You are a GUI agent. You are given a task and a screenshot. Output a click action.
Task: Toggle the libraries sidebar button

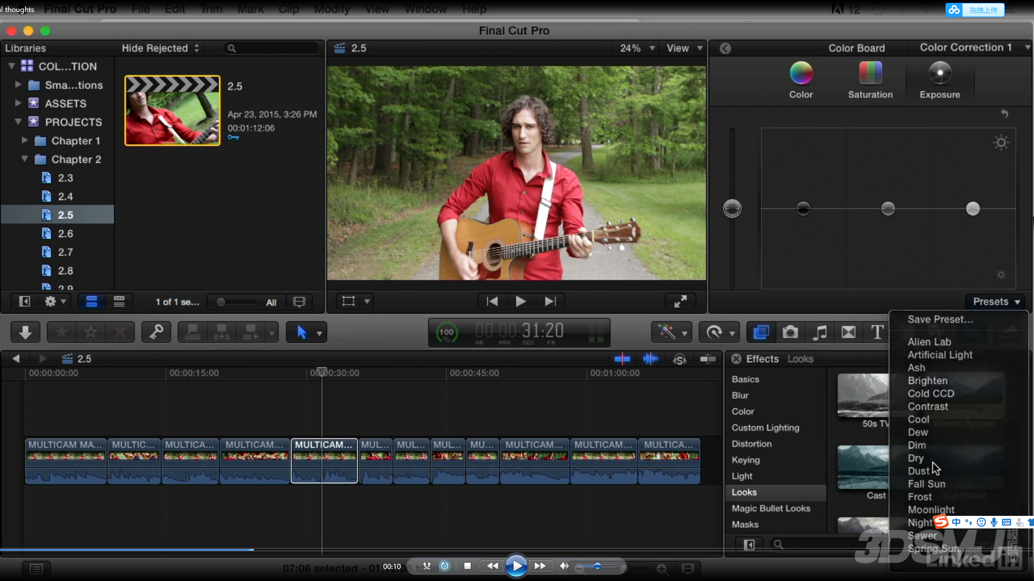[25, 301]
